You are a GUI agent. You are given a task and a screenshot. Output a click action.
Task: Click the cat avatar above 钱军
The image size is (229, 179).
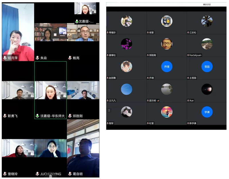tap(126, 112)
